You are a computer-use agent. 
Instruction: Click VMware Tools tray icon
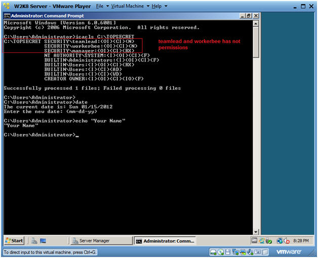click(254, 241)
